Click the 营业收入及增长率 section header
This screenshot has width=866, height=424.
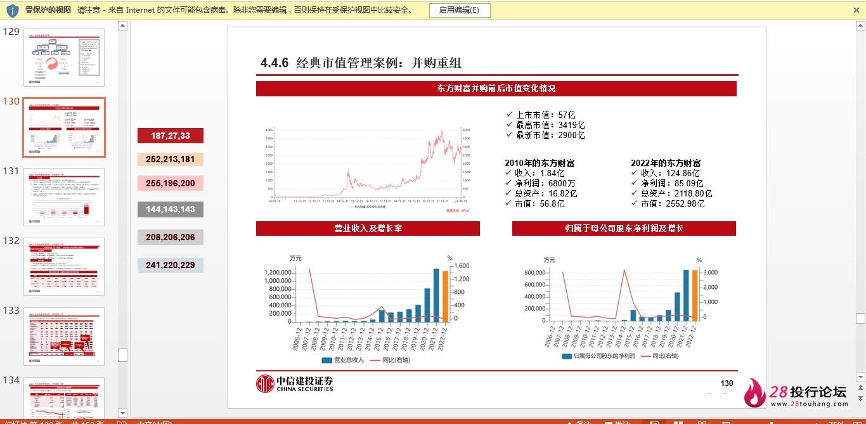(368, 228)
